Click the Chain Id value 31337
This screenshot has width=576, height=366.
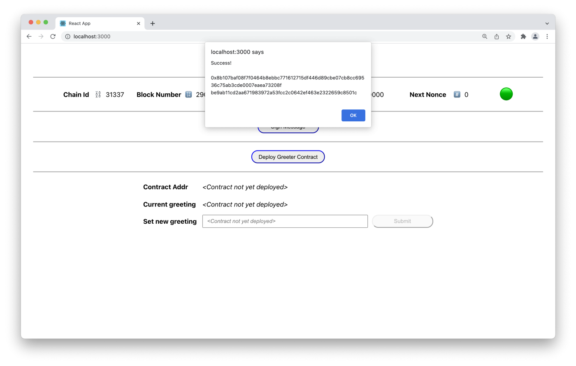(115, 95)
